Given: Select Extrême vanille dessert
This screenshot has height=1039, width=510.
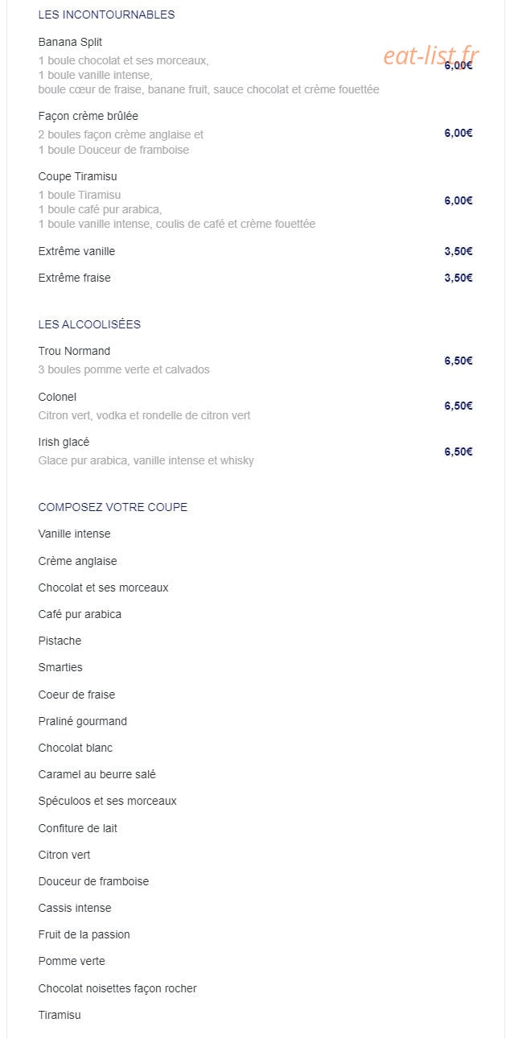Looking at the screenshot, I should pyautogui.click(x=76, y=251).
